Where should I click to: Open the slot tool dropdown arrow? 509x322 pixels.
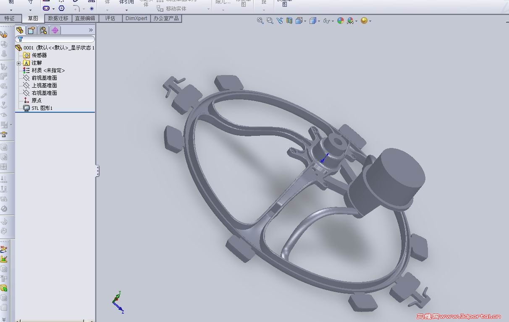point(53,9)
